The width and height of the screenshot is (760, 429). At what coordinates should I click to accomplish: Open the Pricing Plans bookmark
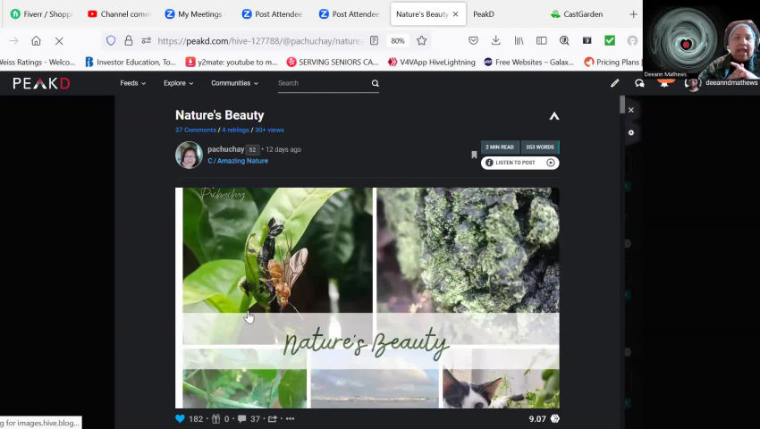(612, 62)
